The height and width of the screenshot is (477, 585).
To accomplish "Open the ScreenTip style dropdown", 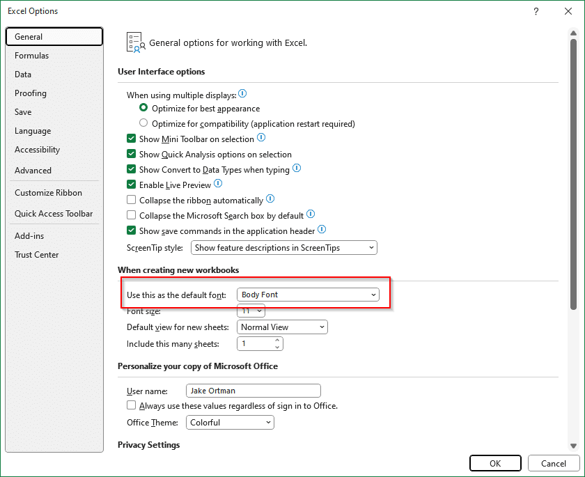I will [x=284, y=248].
